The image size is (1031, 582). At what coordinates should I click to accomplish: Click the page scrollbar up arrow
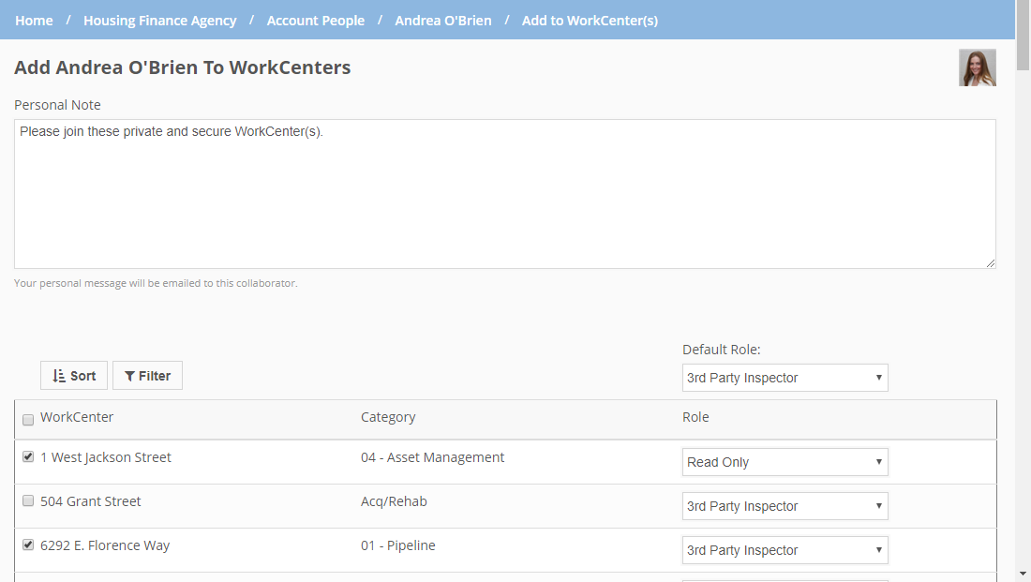pos(1023,7)
